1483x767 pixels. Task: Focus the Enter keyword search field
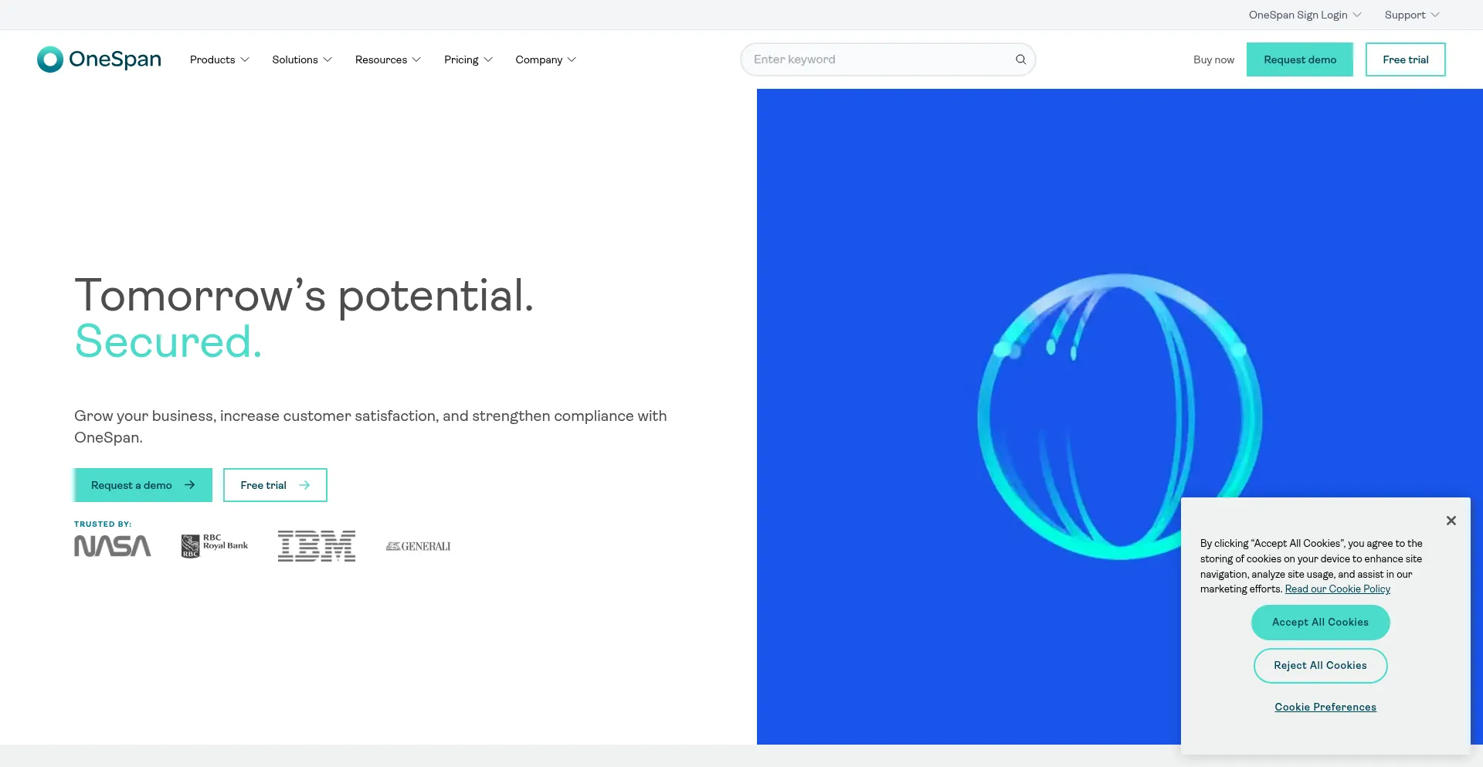pos(881,59)
